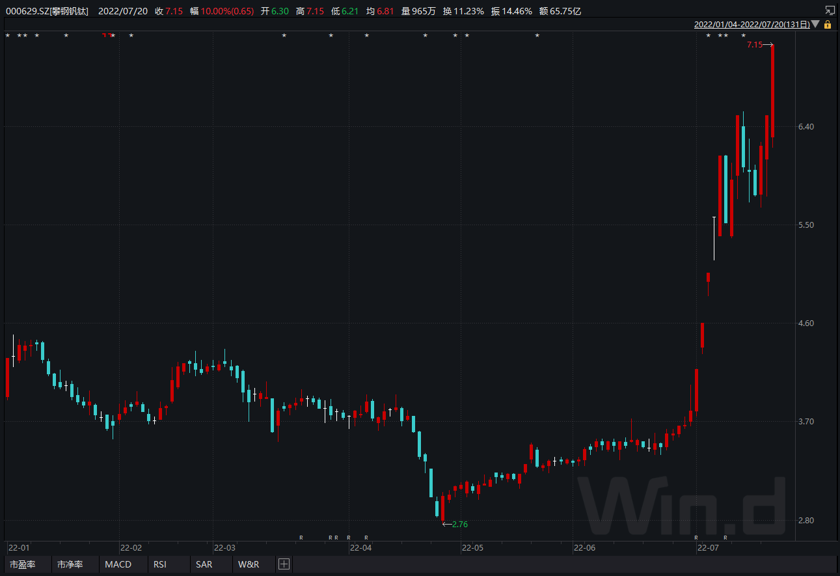Click the R marker just left of 22-07 label
This screenshot has width=840, height=576.
pyautogui.click(x=696, y=538)
